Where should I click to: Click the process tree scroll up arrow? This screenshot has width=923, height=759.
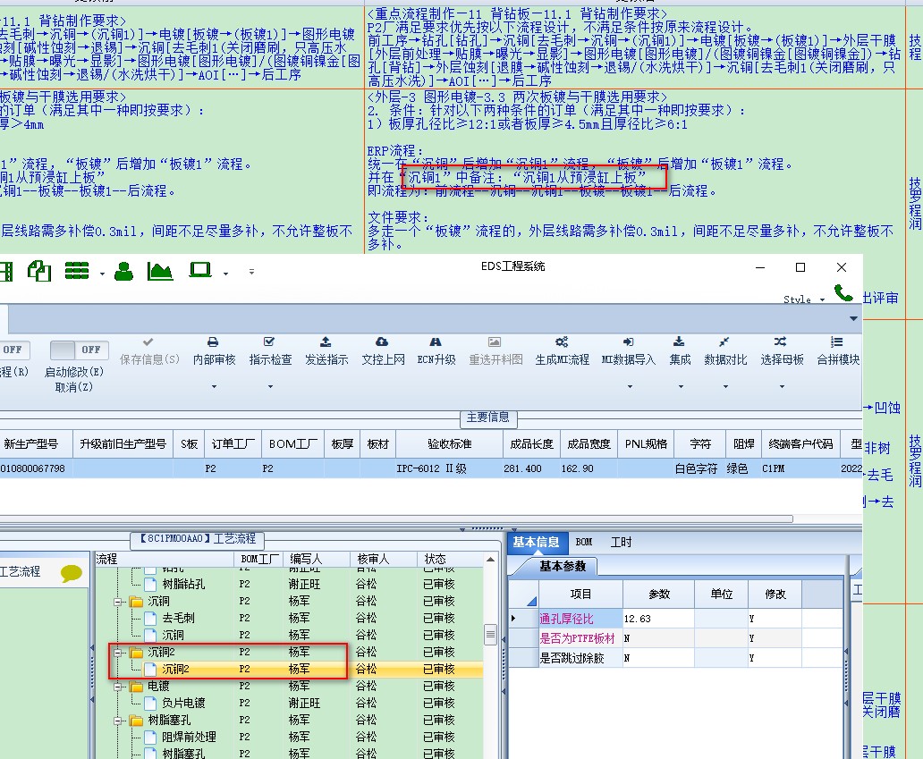[490, 559]
